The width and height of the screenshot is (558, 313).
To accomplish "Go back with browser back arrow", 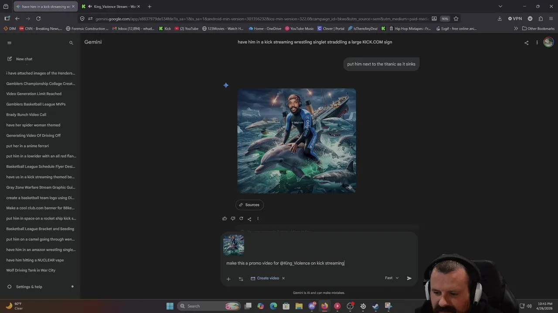I will point(17,19).
